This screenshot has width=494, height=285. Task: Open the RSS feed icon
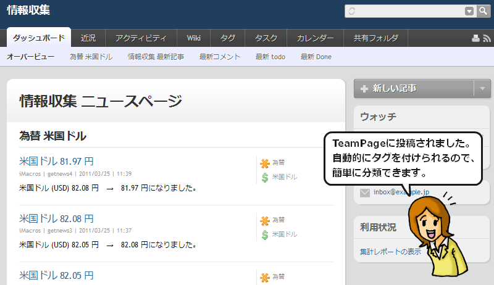pos(487,38)
